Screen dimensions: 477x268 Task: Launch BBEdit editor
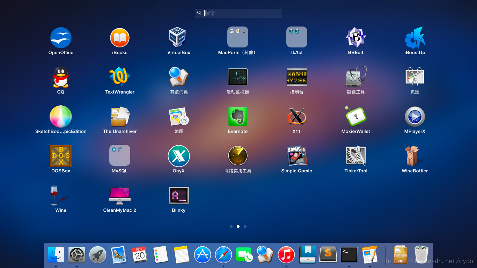click(355, 37)
